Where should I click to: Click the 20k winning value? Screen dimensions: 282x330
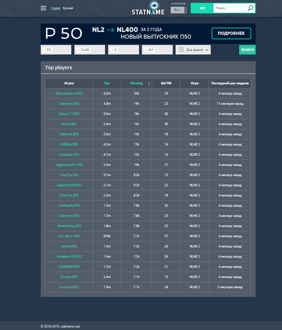pyautogui.click(x=137, y=93)
